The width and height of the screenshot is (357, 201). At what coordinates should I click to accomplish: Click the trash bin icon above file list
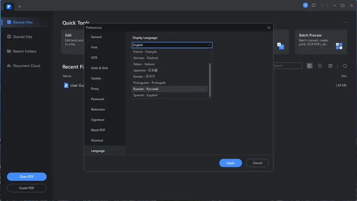pos(330,66)
